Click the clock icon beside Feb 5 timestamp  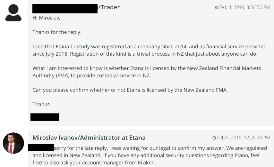[214, 138]
